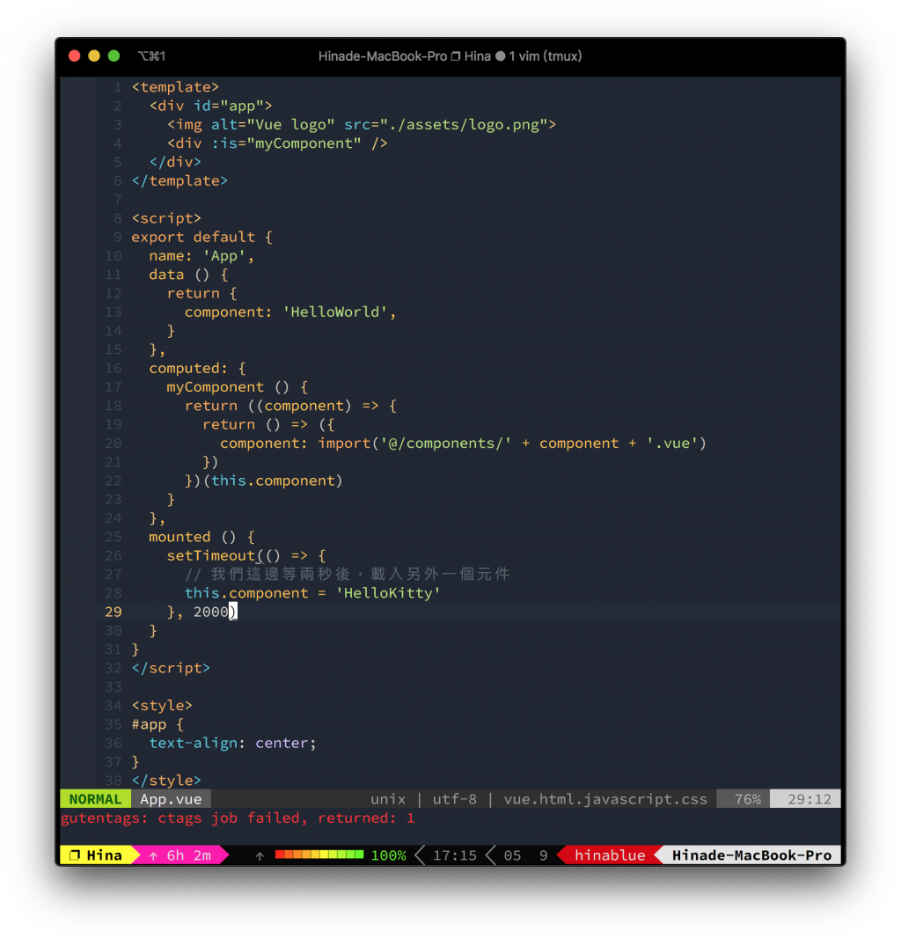Image resolution: width=901 pixels, height=939 pixels.
Task: Click the 'HelloKitty' string
Action: click(x=388, y=593)
